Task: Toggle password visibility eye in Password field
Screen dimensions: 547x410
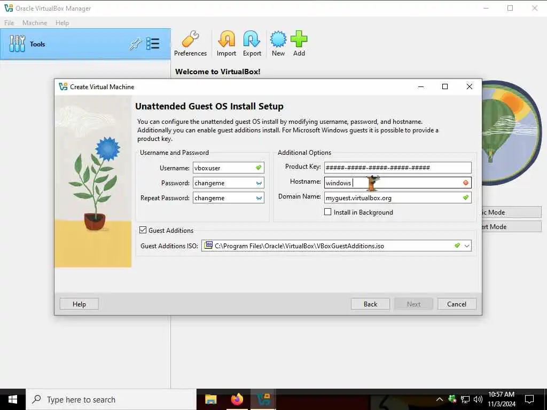Action: click(x=259, y=183)
